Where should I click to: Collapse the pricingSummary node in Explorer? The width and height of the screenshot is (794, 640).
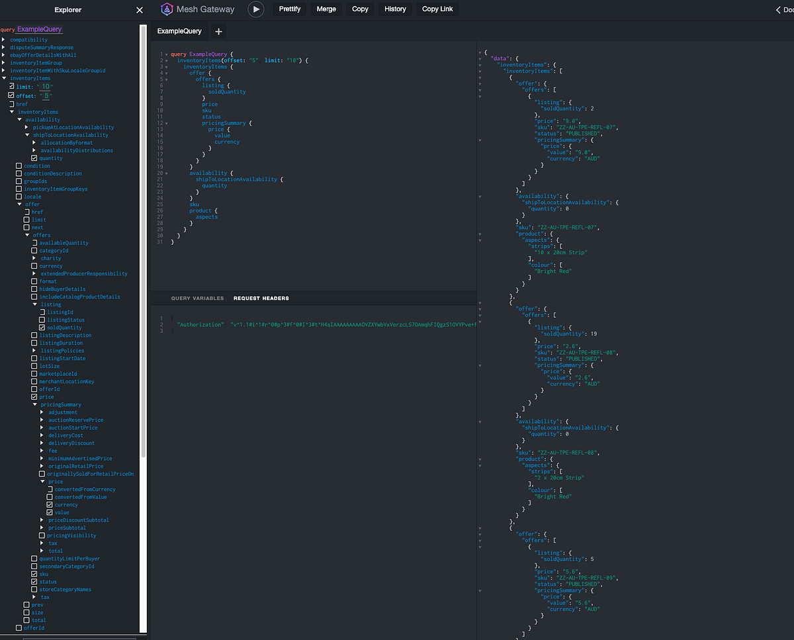click(x=34, y=404)
